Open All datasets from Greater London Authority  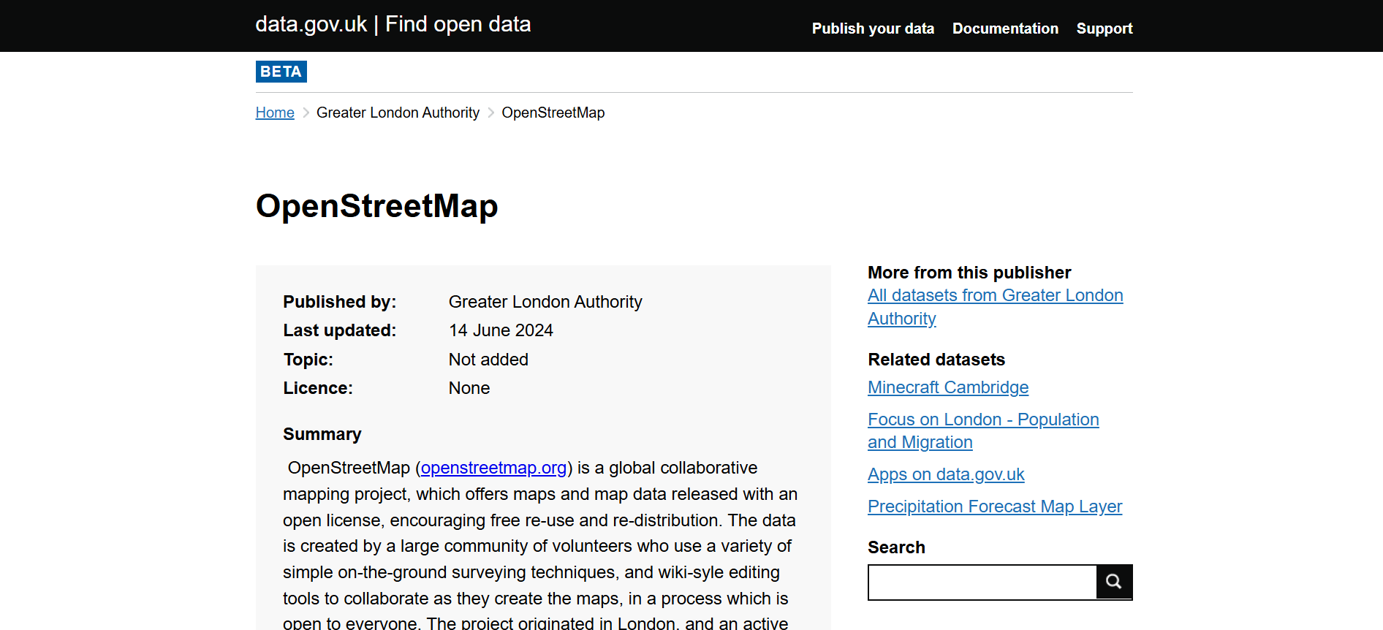(x=995, y=307)
